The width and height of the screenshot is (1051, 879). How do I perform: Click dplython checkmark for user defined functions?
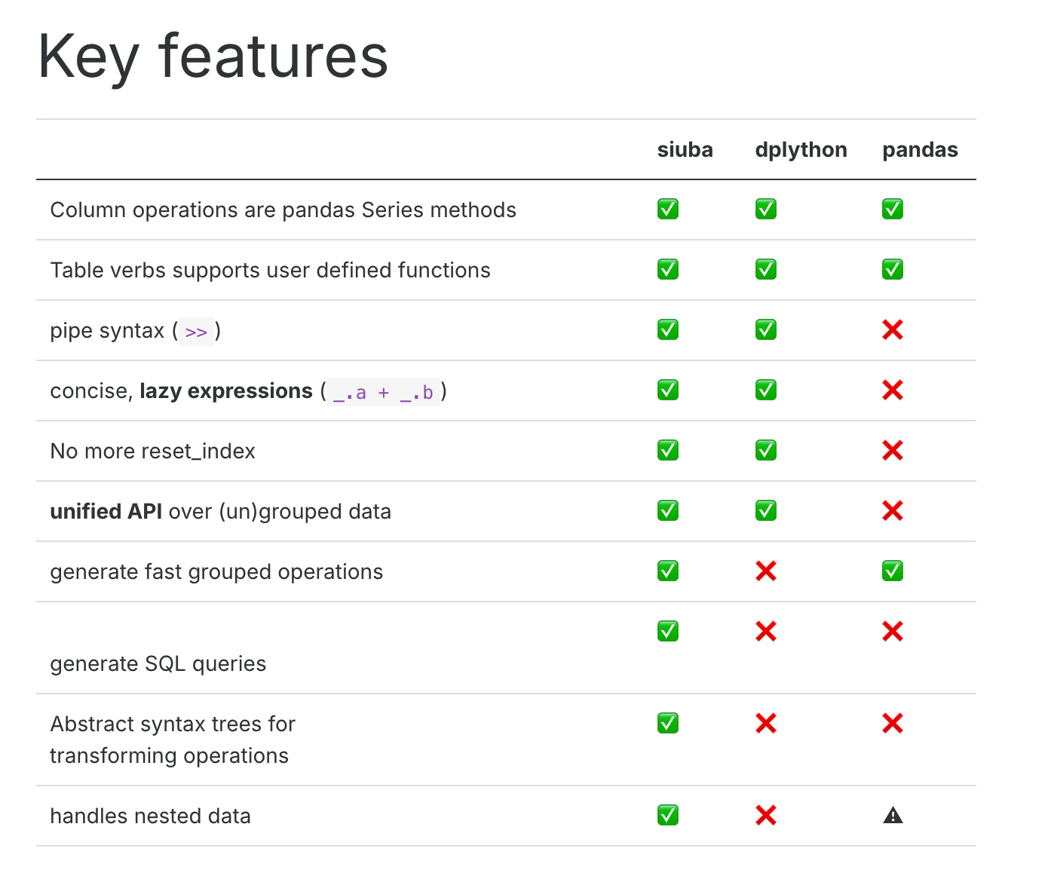tap(765, 270)
